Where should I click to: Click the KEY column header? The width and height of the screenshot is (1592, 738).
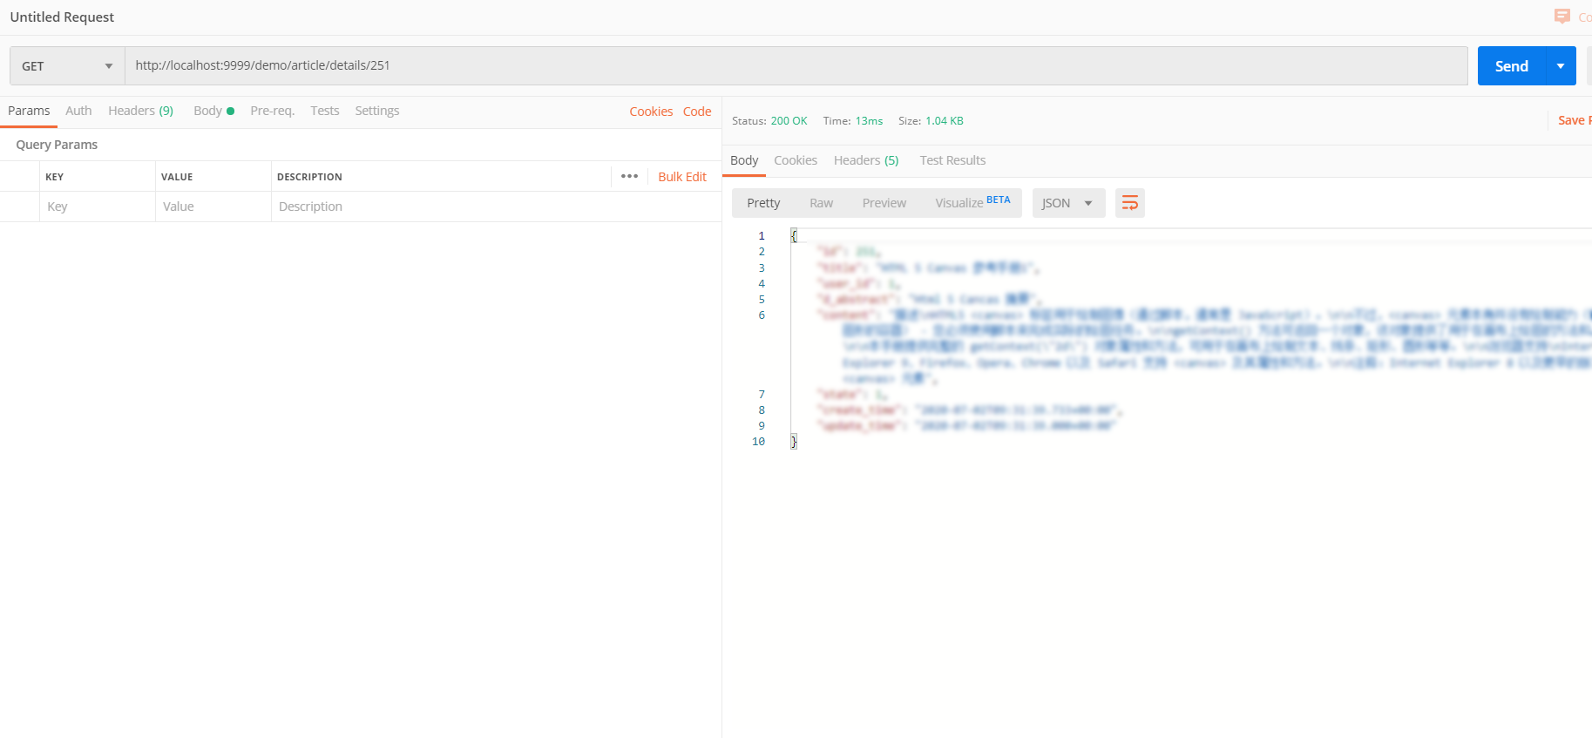pyautogui.click(x=55, y=177)
